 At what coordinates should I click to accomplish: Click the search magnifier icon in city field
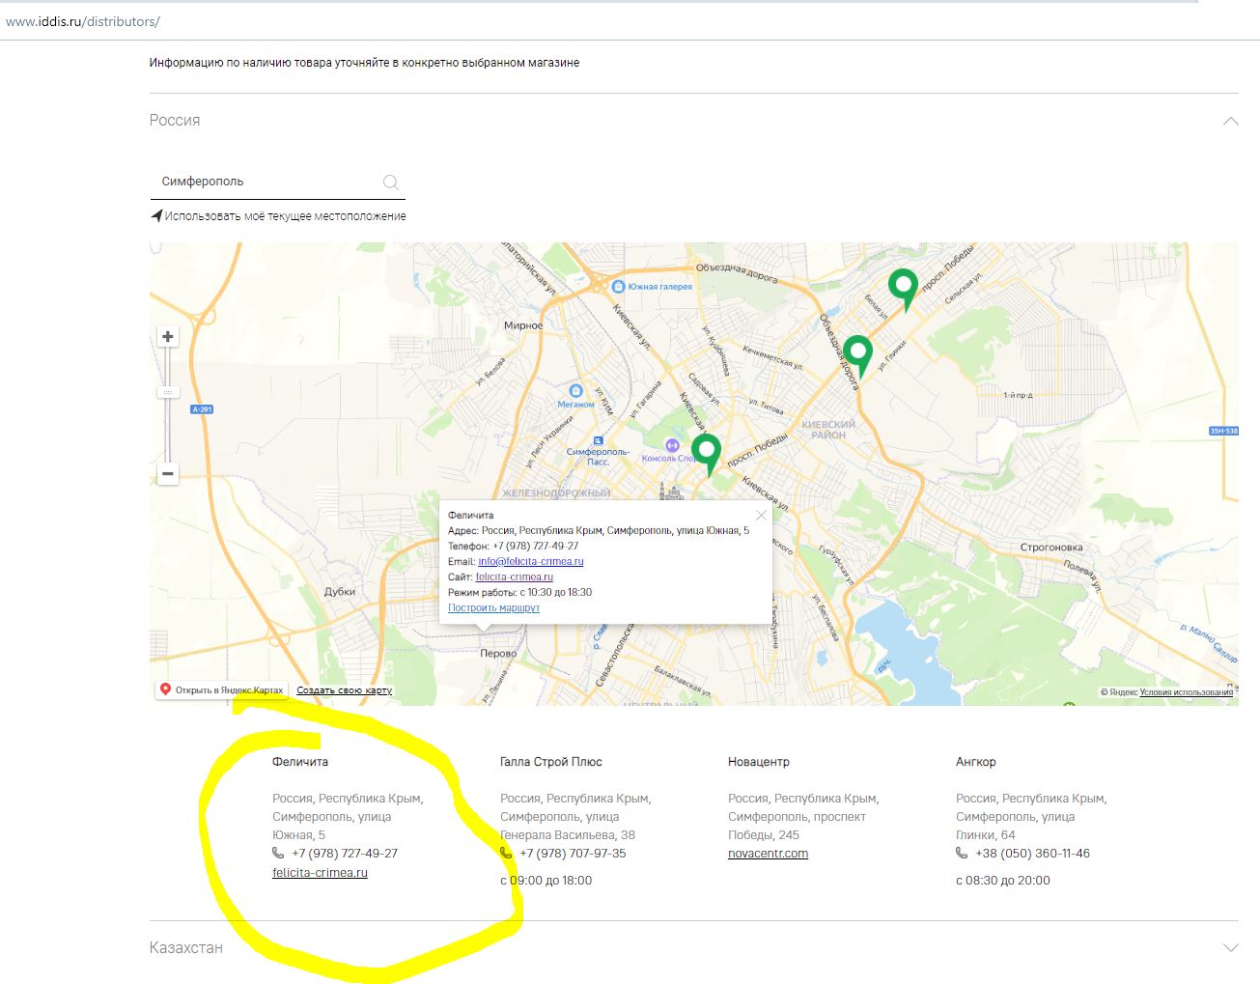[390, 182]
